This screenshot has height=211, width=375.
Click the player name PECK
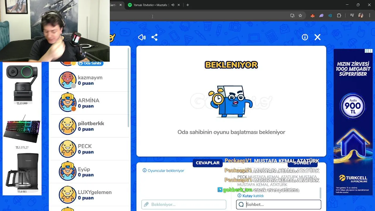[85, 146]
